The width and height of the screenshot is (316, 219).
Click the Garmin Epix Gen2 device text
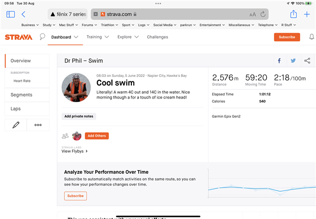226,116
